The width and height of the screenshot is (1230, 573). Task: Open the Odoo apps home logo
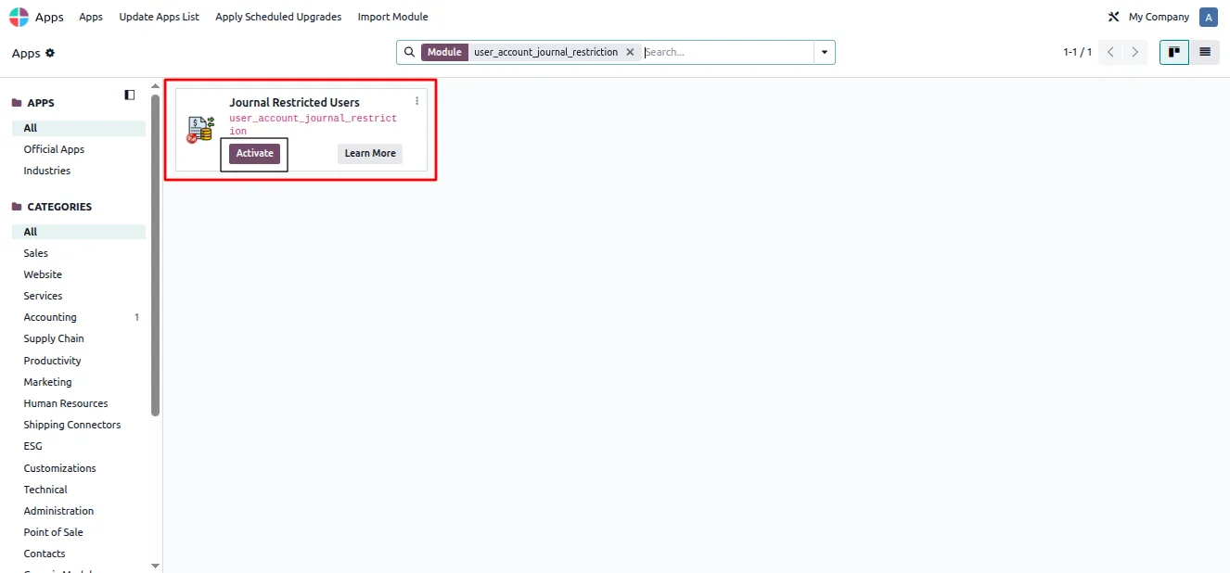click(x=19, y=17)
